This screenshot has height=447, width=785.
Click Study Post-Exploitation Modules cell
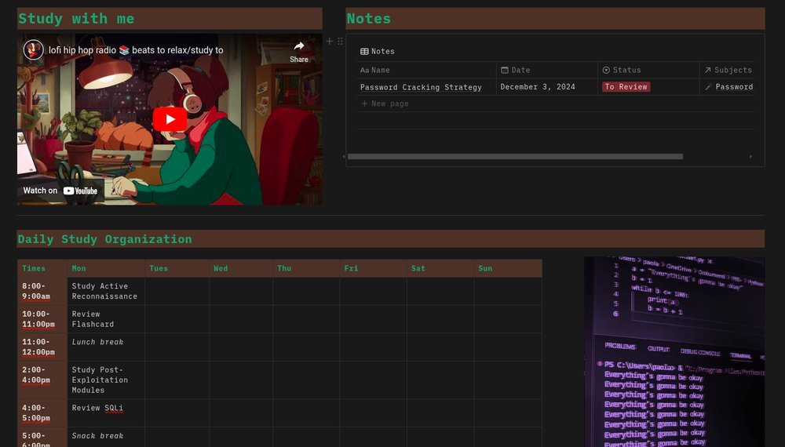106,380
